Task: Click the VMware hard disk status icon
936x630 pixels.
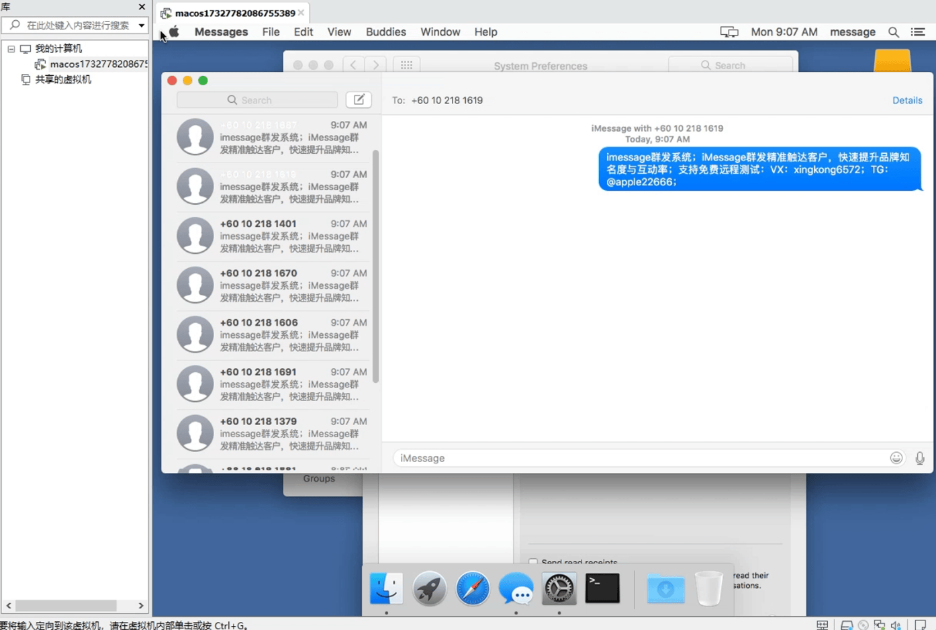Action: pos(847,625)
